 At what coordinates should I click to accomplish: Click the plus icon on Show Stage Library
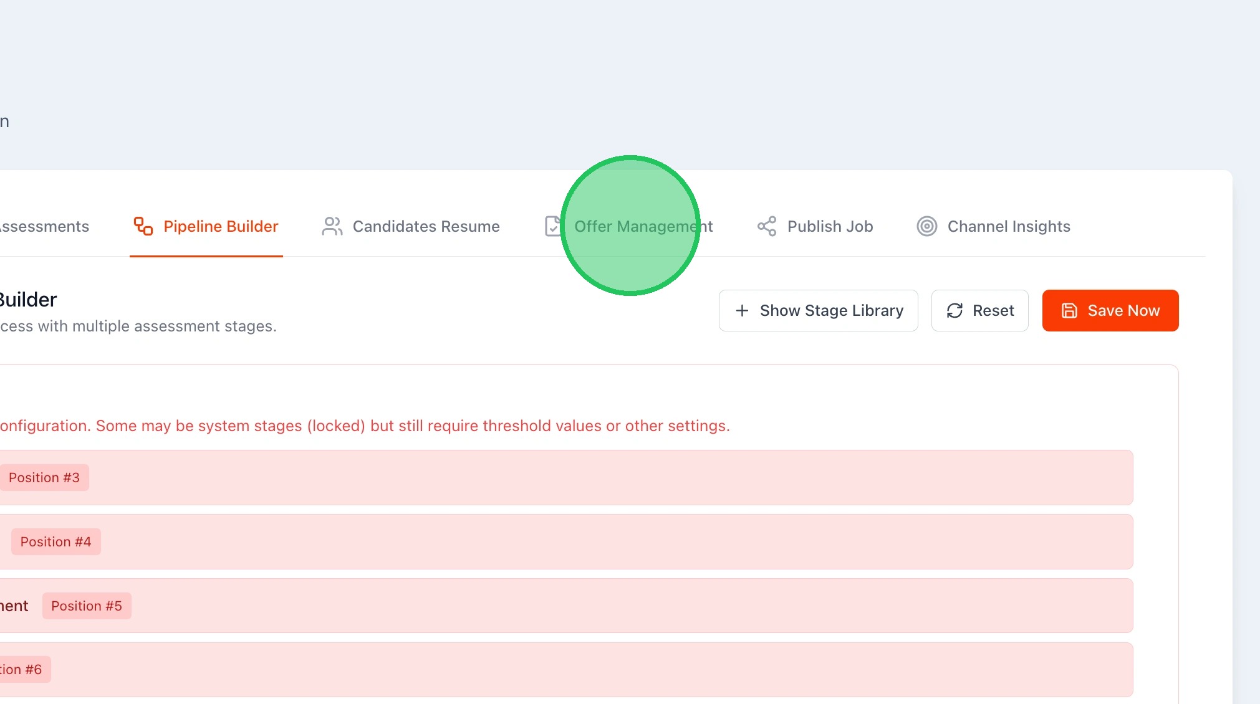pos(741,310)
